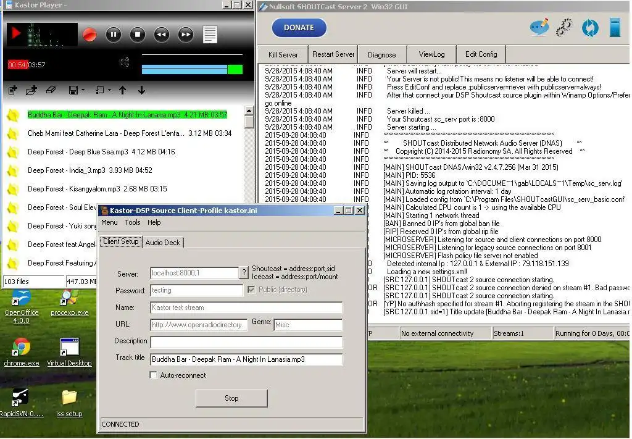Click the eraser clear playlist icon

(x=51, y=90)
